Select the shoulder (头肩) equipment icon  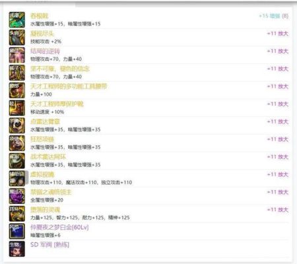tap(17, 38)
